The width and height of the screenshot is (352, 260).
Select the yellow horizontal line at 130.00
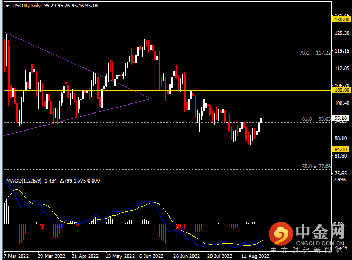(x=168, y=20)
